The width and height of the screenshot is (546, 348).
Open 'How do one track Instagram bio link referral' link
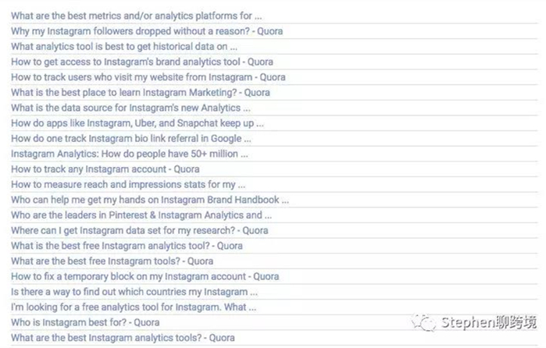coord(131,139)
